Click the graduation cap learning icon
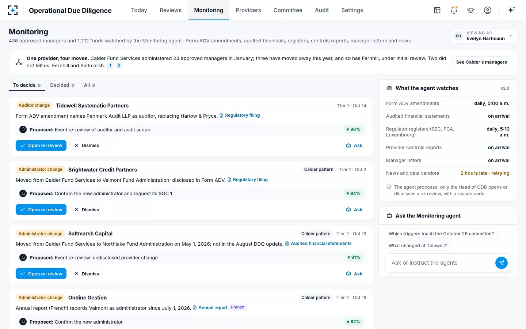Screen dimensions: 526x329 (471, 10)
